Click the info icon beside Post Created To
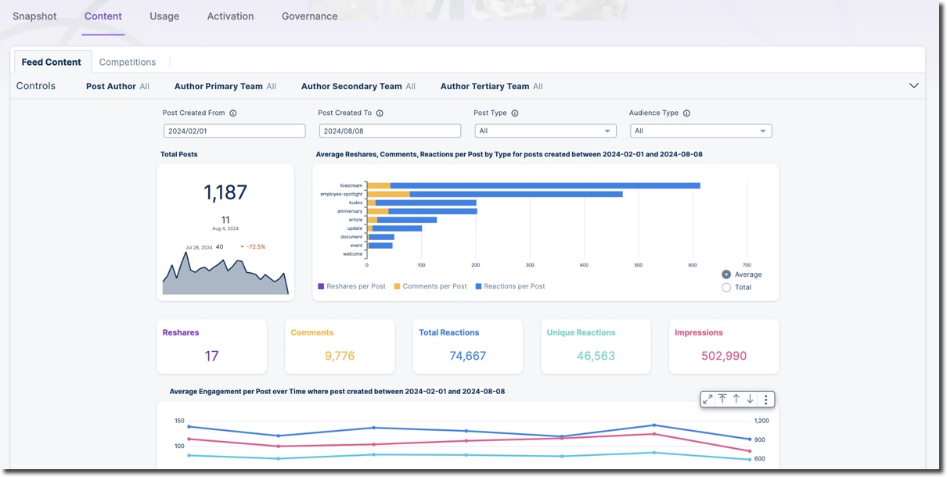This screenshot has height=477, width=947. click(x=380, y=113)
